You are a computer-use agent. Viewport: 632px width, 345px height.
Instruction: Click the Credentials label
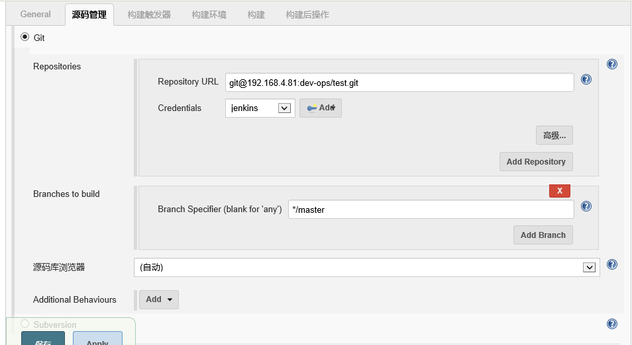(x=180, y=108)
